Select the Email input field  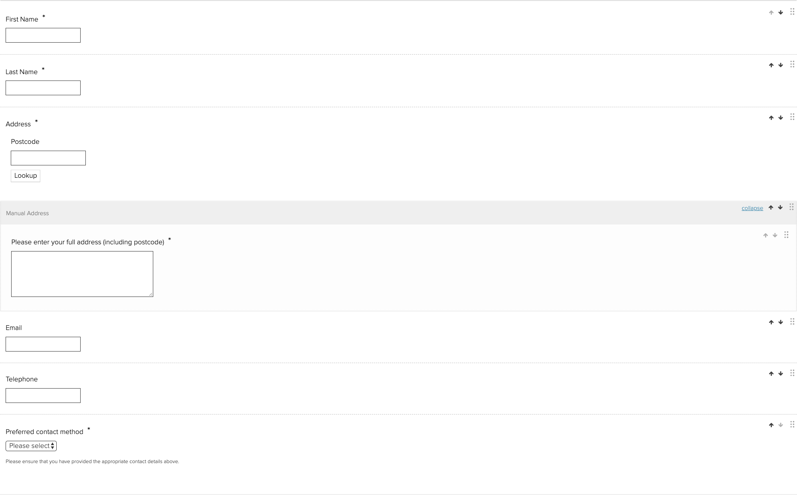[43, 344]
